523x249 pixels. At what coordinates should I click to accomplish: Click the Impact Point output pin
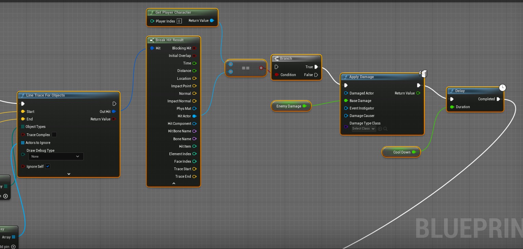point(194,86)
